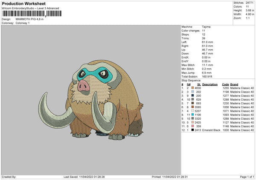Select the Height value 3.68 in
The height and width of the screenshot is (180, 256).
tap(250, 10)
